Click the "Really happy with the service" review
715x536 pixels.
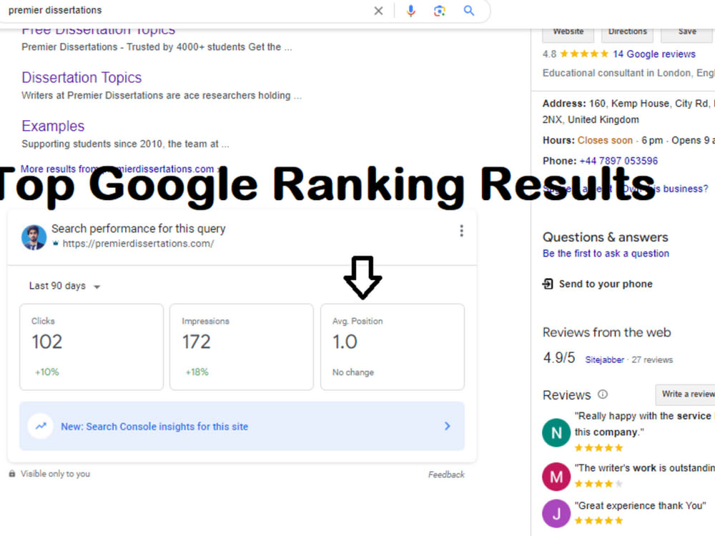(644, 424)
